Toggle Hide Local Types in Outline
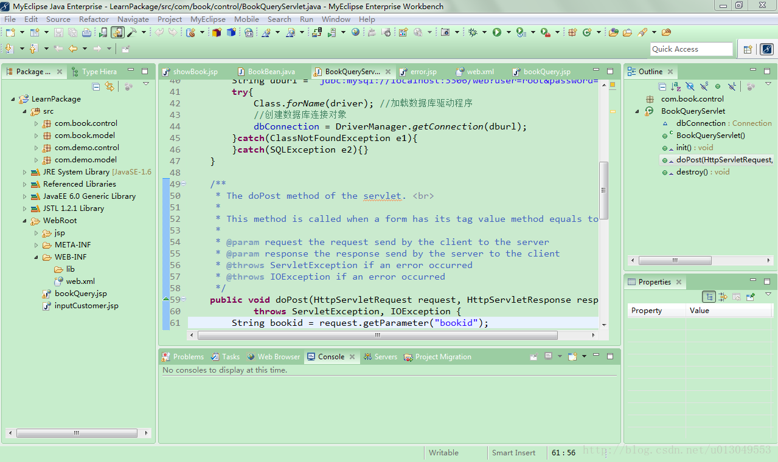 pos(732,86)
